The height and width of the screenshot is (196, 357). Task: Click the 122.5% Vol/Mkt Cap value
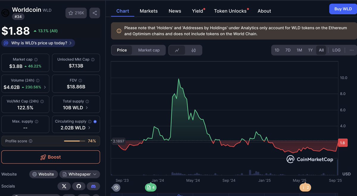pos(25,108)
